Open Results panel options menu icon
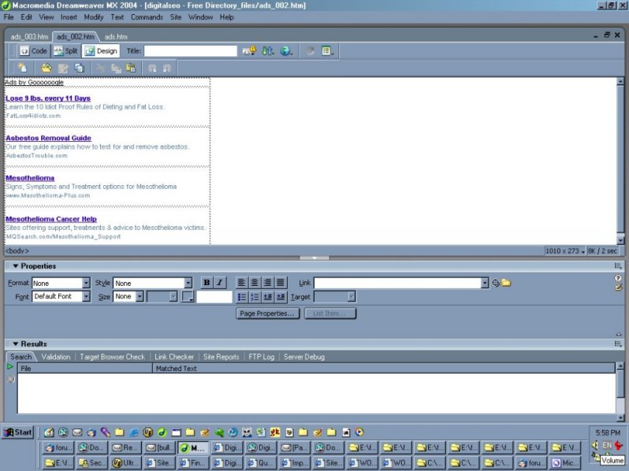This screenshot has width=629, height=471. [x=618, y=343]
